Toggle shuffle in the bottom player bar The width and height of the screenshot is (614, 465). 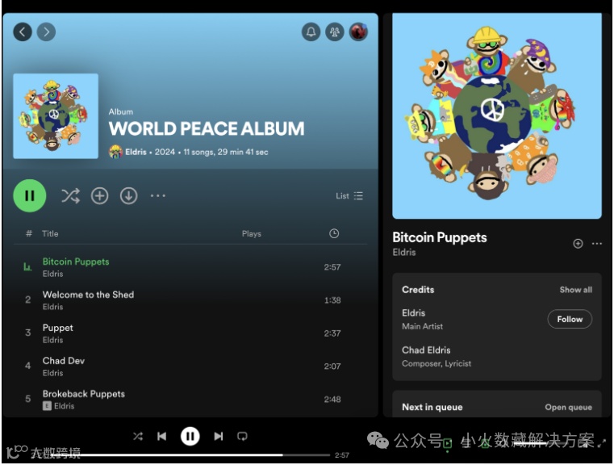click(138, 436)
